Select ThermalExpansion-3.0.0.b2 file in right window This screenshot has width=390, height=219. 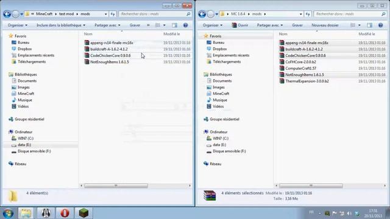(307, 81)
